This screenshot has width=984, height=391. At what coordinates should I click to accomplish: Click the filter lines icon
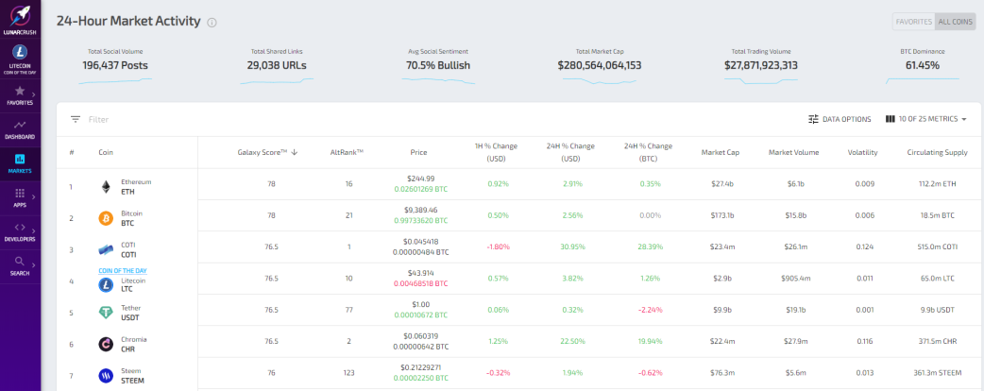[x=76, y=119]
